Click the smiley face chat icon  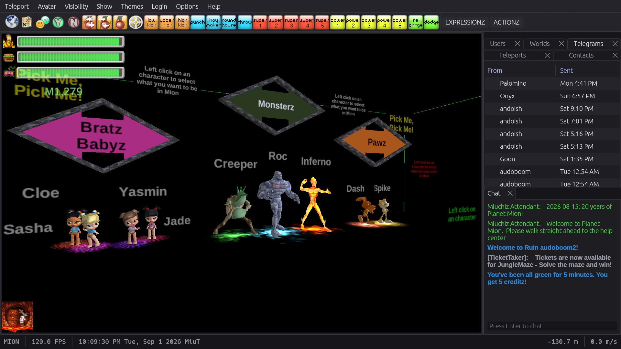pyautogui.click(x=43, y=22)
